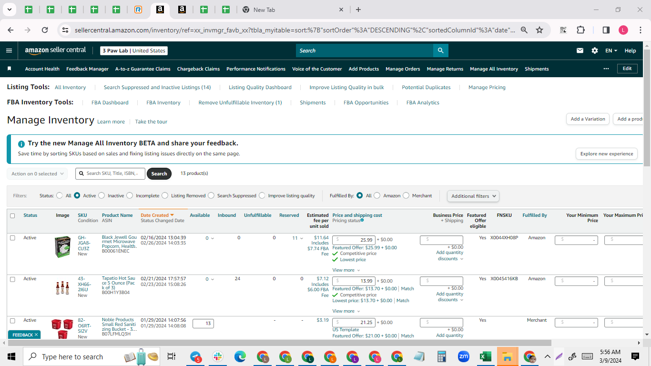This screenshot has height=366, width=651.
Task: Select the Status 'Inactive' radio button
Action: click(102, 195)
